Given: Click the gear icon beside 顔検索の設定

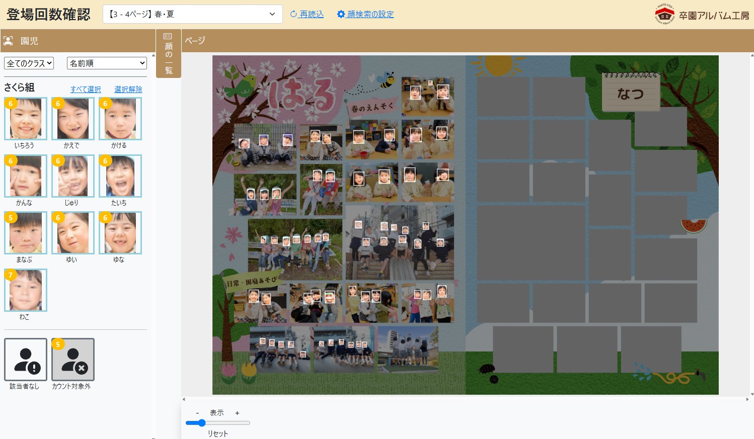Looking at the screenshot, I should coord(341,14).
